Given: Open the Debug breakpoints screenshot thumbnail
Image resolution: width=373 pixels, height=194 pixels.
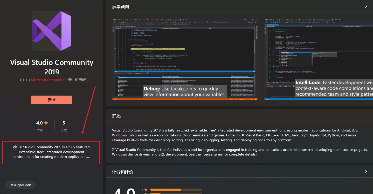Looking at the screenshot, I should pyautogui.click(x=185, y=59).
